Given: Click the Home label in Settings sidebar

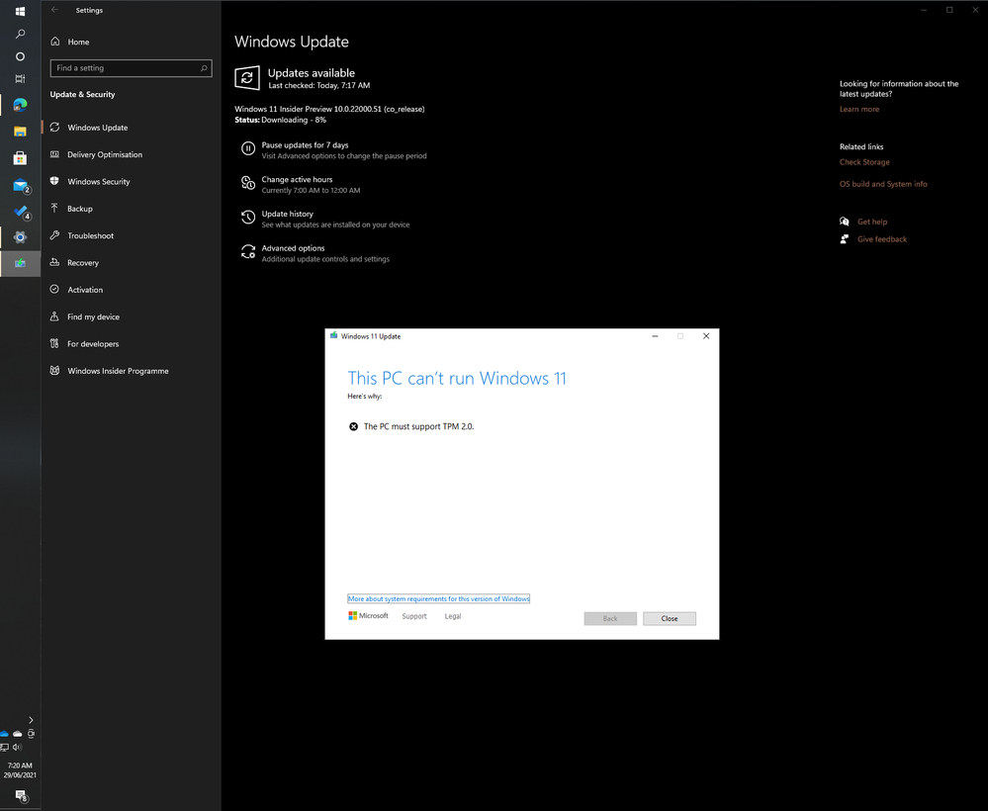Looking at the screenshot, I should [78, 43].
